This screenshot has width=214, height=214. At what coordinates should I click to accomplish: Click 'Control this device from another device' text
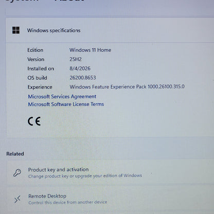coord(68,202)
